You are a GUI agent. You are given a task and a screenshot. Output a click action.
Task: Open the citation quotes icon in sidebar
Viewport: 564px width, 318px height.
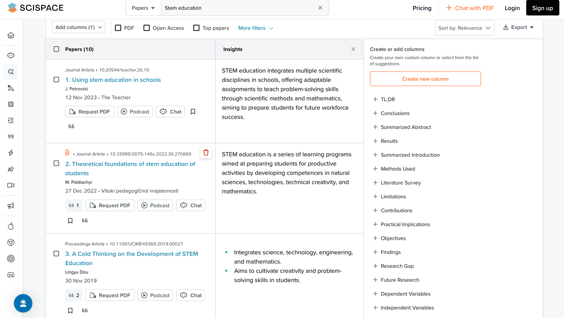pos(11,137)
